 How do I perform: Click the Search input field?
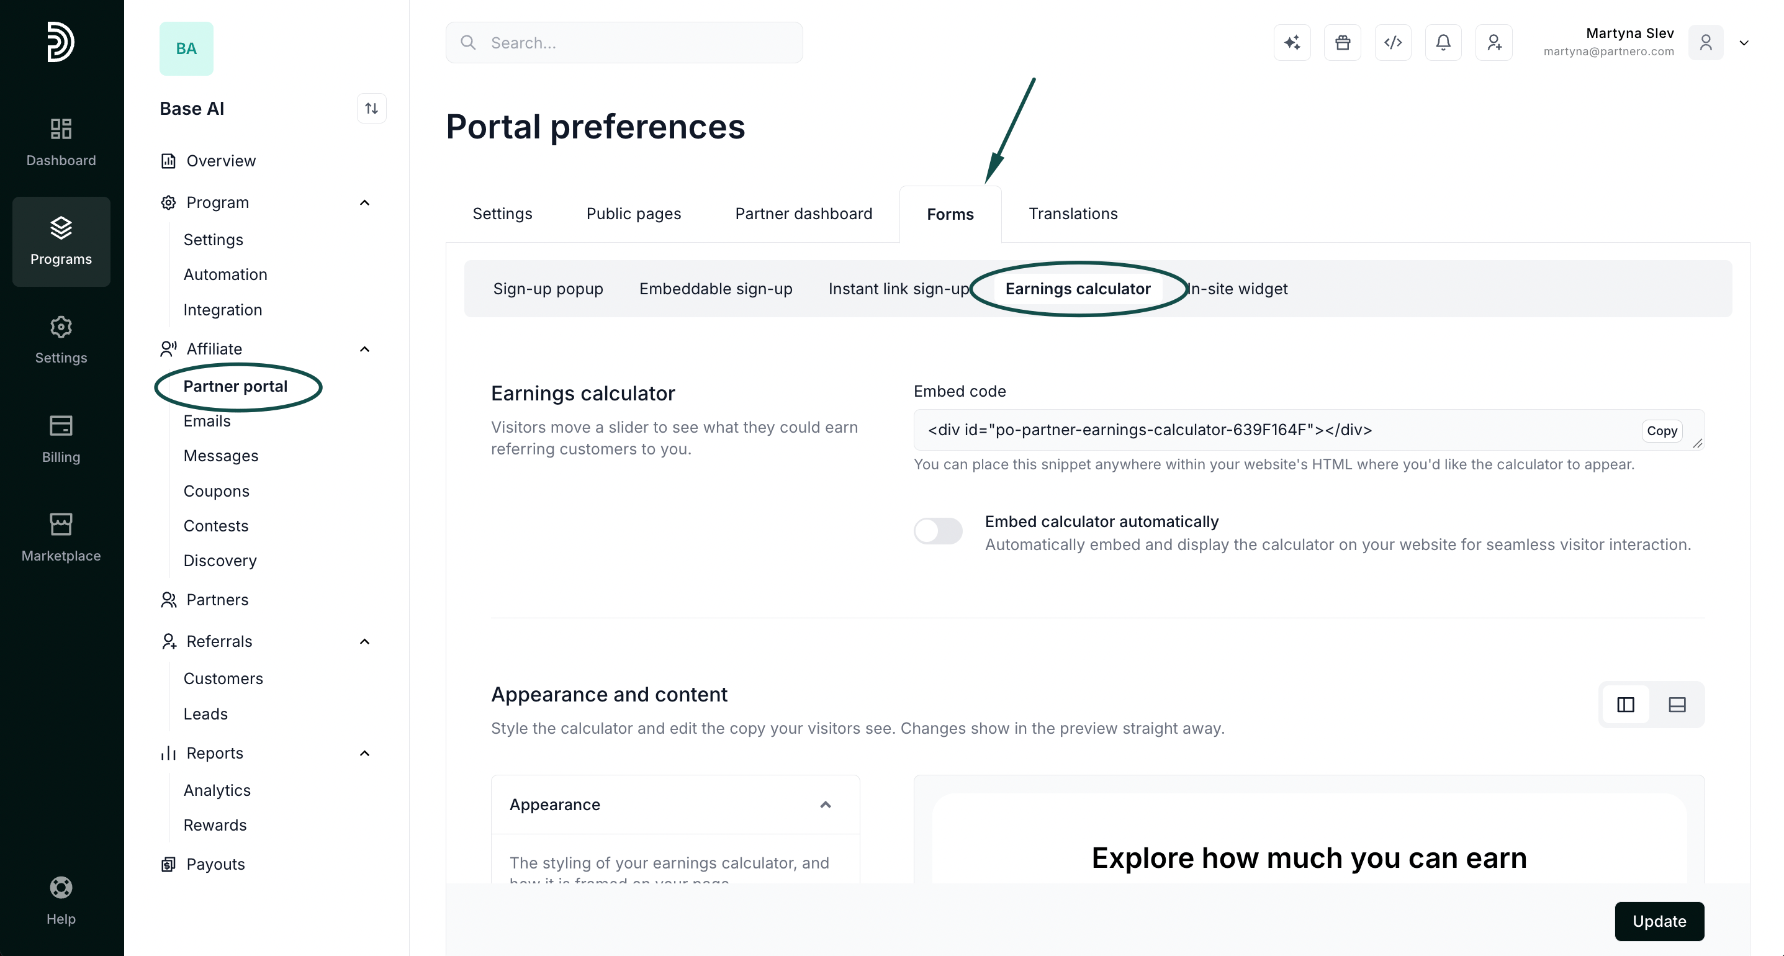point(624,43)
